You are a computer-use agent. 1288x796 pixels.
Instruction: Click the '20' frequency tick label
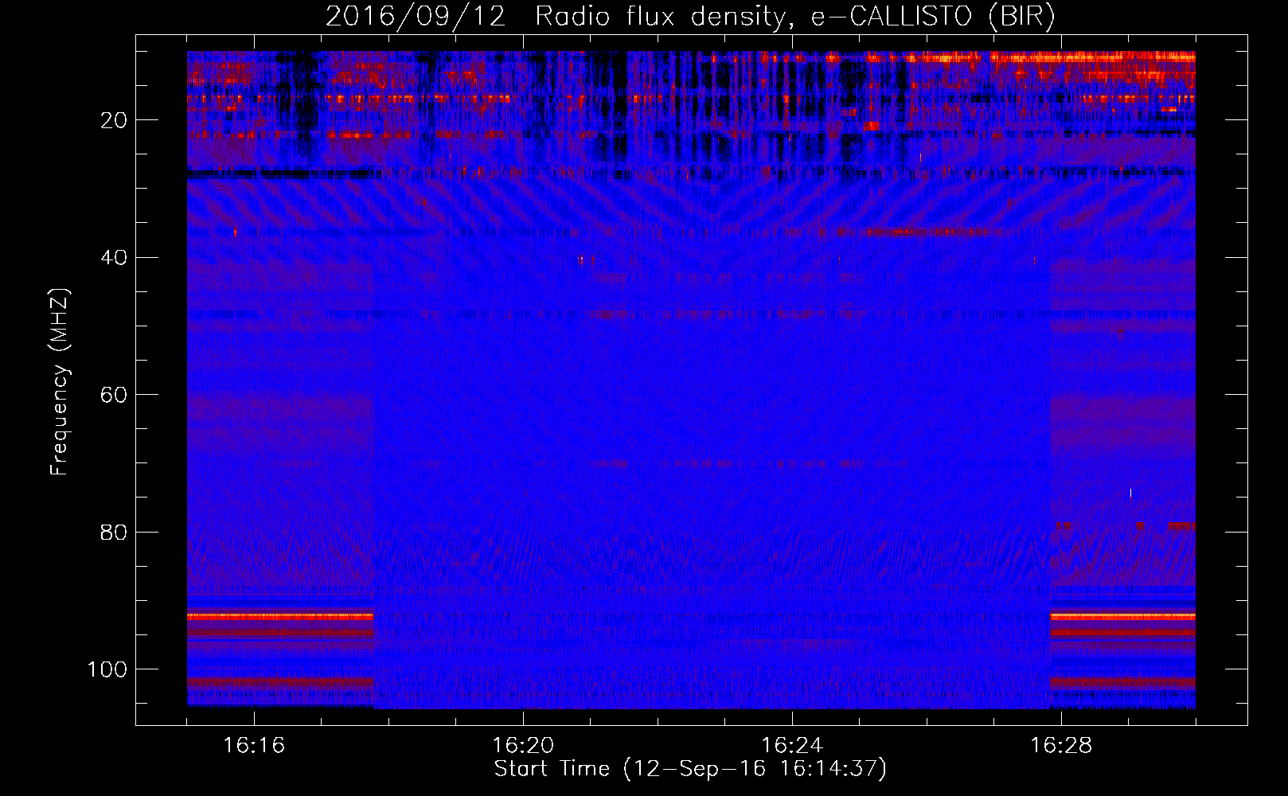(114, 120)
